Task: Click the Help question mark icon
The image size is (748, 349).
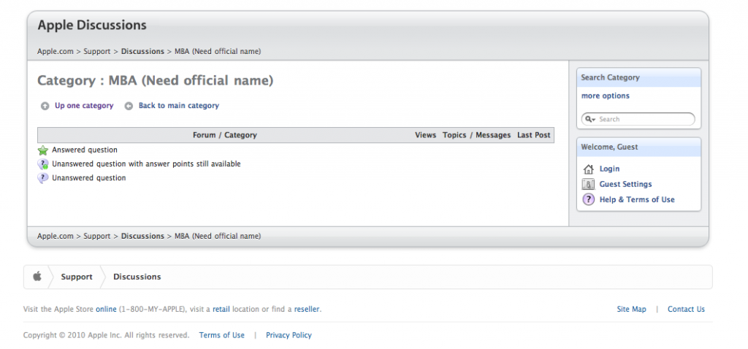Action: (x=589, y=200)
